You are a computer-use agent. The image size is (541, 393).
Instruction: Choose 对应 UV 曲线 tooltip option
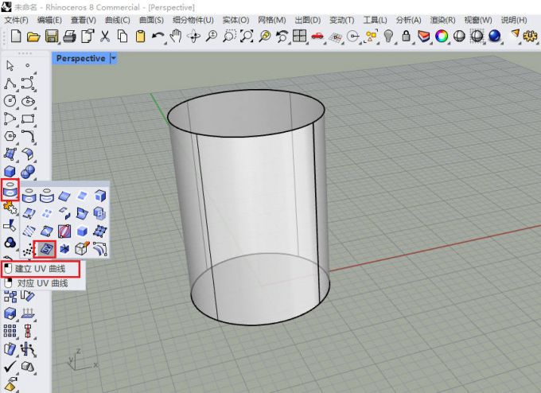click(43, 284)
